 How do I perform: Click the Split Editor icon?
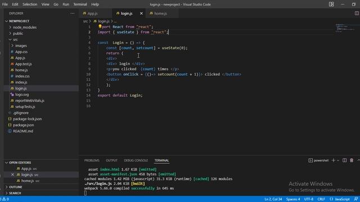coord(357,13)
